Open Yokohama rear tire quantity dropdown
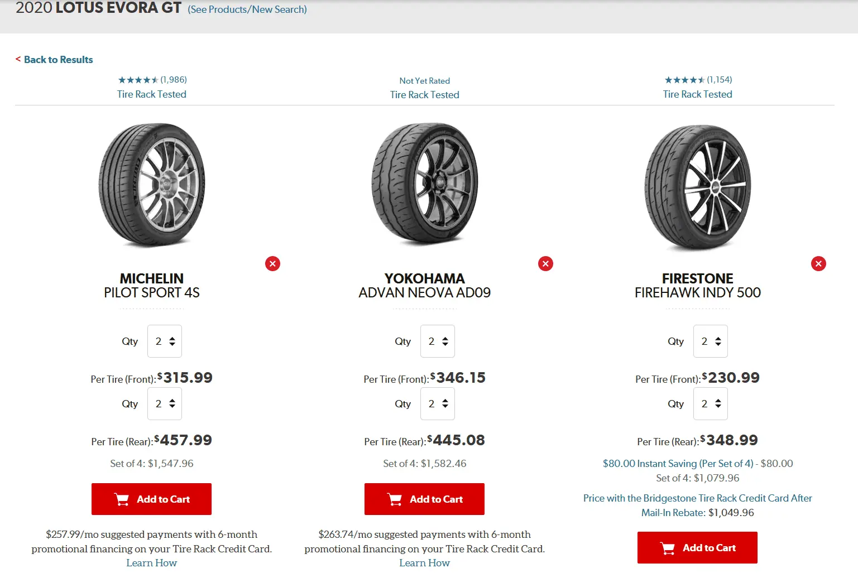 click(438, 404)
